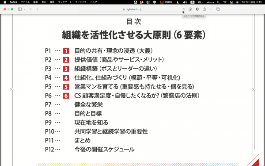Click the red number 3 badge
Image resolution: width=265 pixels, height=166 pixels.
[x=66, y=69]
